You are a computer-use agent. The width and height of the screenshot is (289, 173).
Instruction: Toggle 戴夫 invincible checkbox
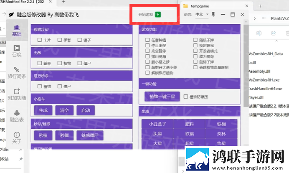tap(39, 63)
